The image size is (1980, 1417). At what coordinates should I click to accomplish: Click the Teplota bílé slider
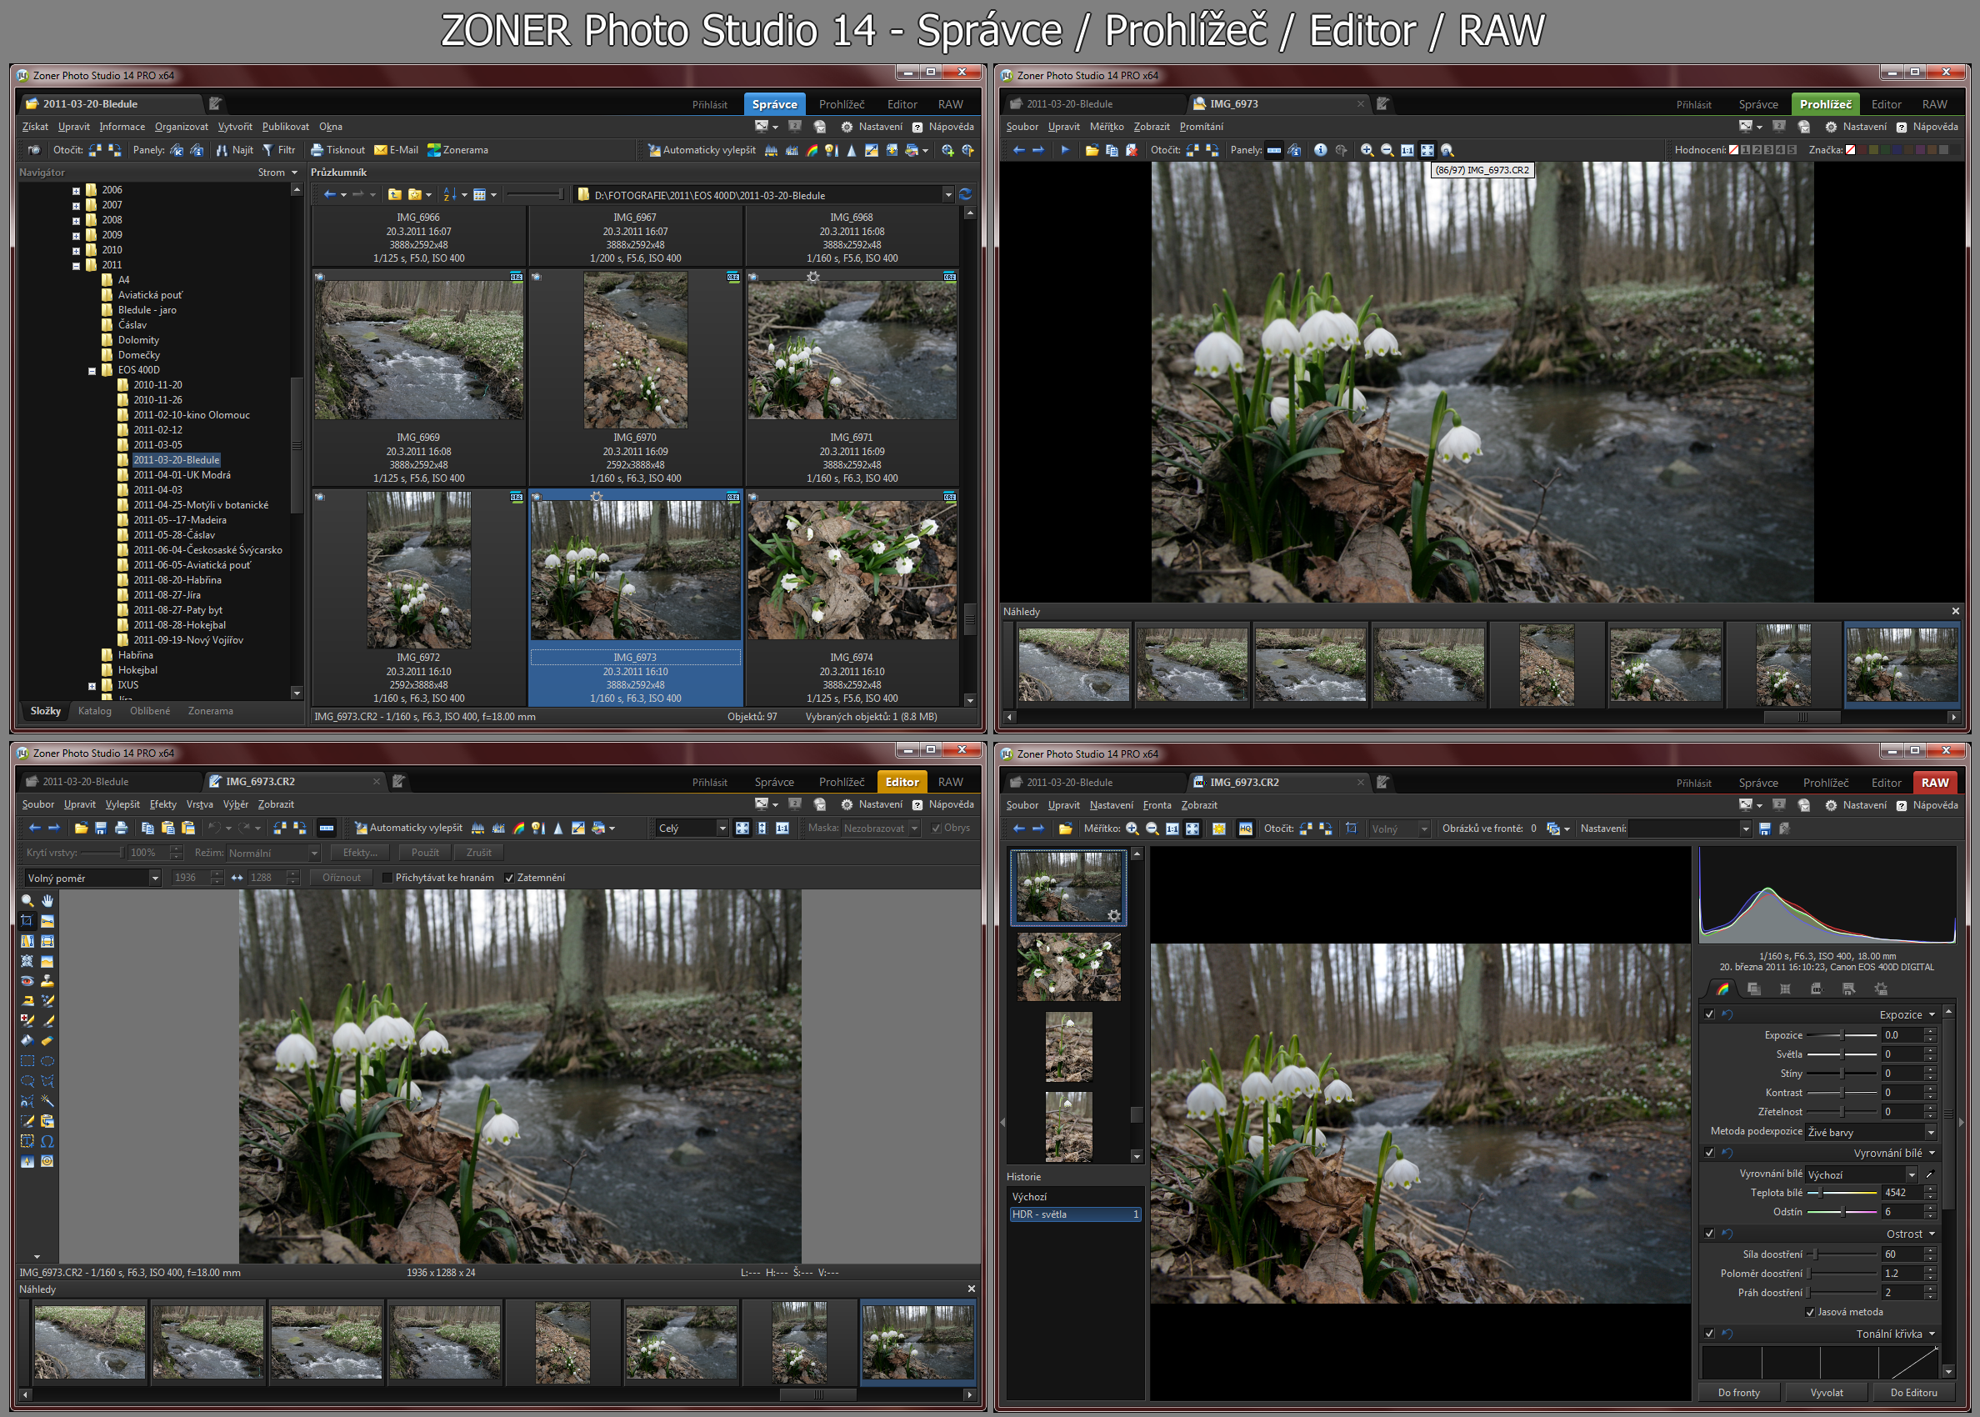[x=1842, y=1193]
